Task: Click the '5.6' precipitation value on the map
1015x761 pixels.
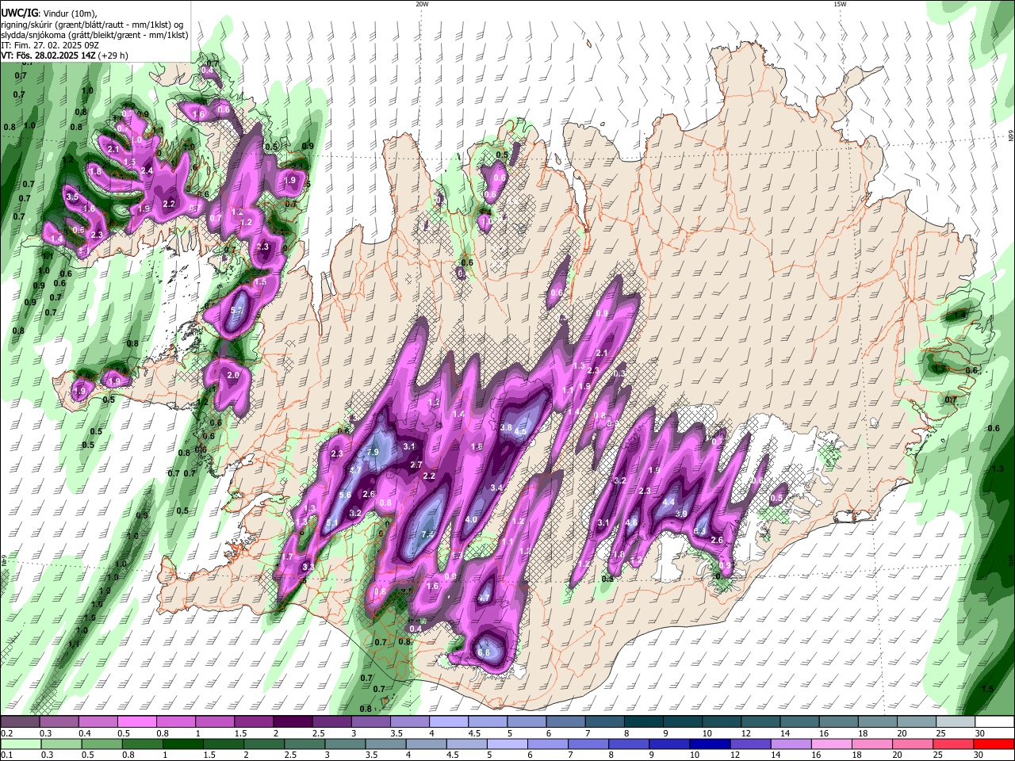Action: (345, 495)
